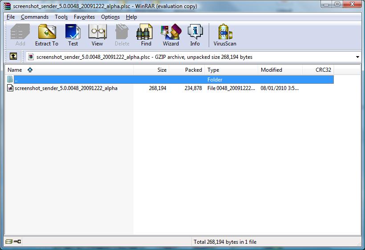This screenshot has width=365, height=250.
Task: Run the Test archive tool
Action: (73, 35)
